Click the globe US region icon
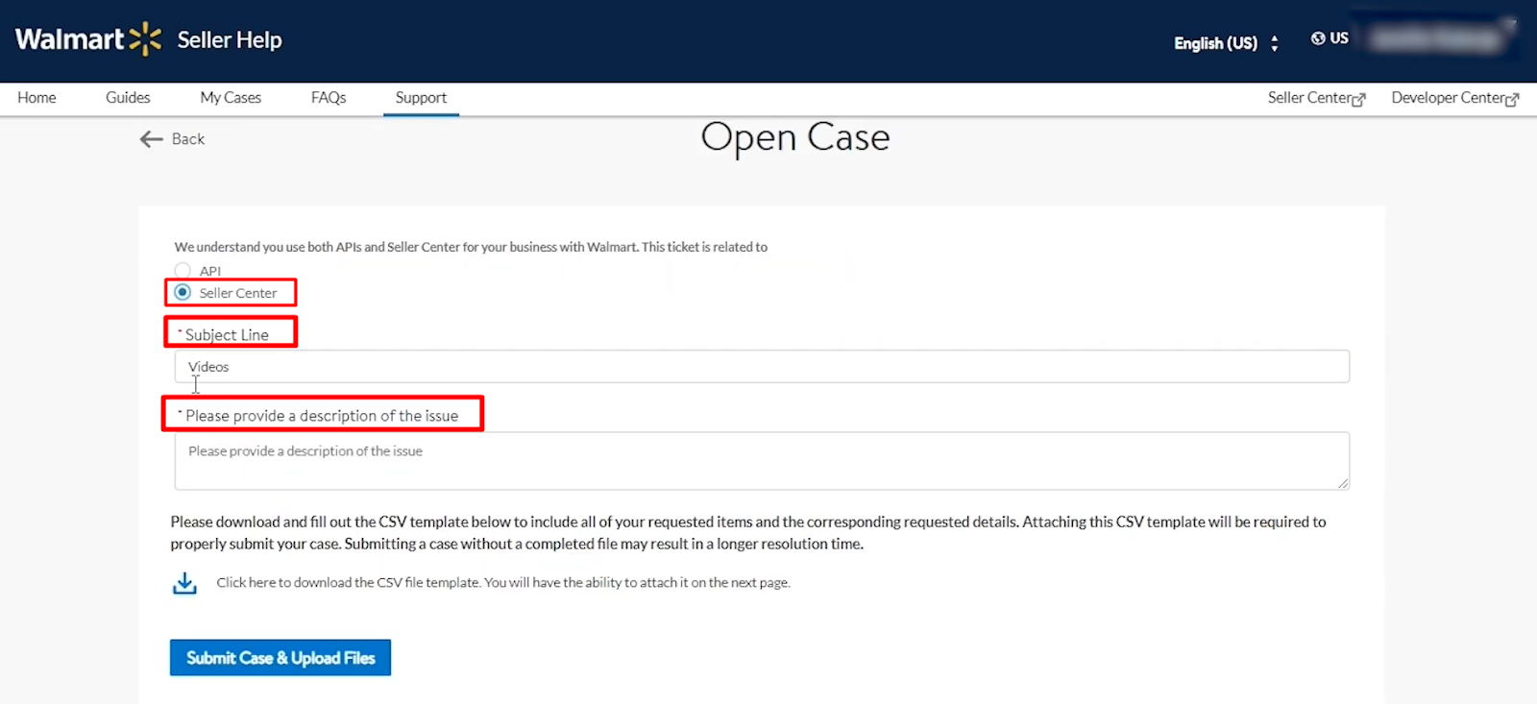 click(1318, 38)
